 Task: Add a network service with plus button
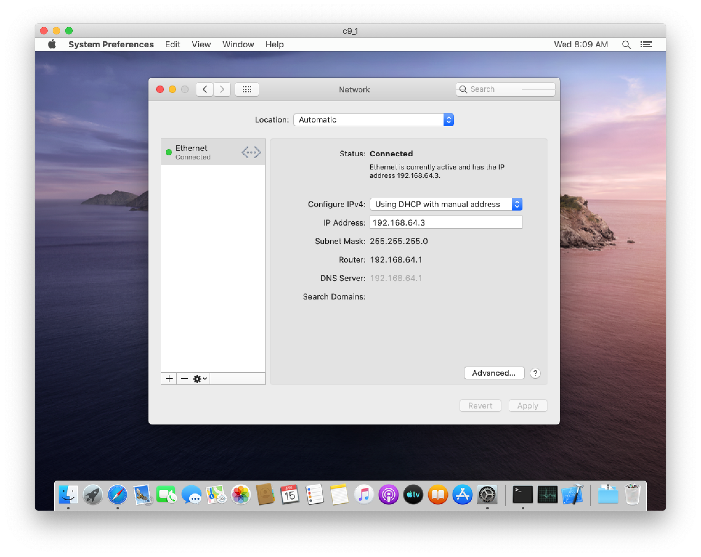[x=169, y=378]
